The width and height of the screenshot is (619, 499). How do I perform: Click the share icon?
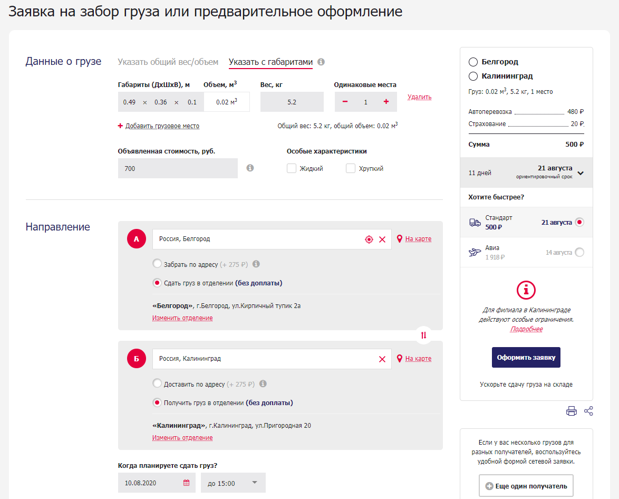click(589, 411)
